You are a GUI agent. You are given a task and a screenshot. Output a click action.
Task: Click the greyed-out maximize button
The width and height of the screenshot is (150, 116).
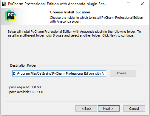click(x=129, y=4)
